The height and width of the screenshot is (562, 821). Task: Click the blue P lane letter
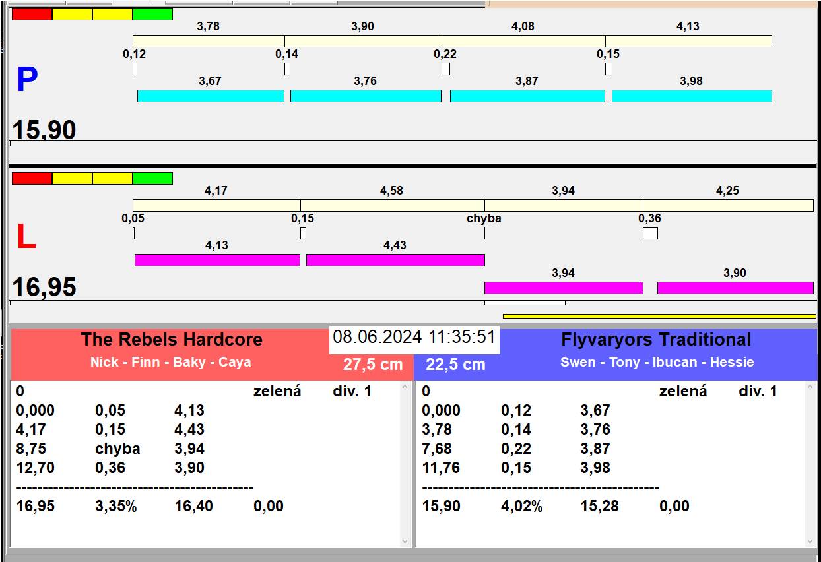coord(27,80)
